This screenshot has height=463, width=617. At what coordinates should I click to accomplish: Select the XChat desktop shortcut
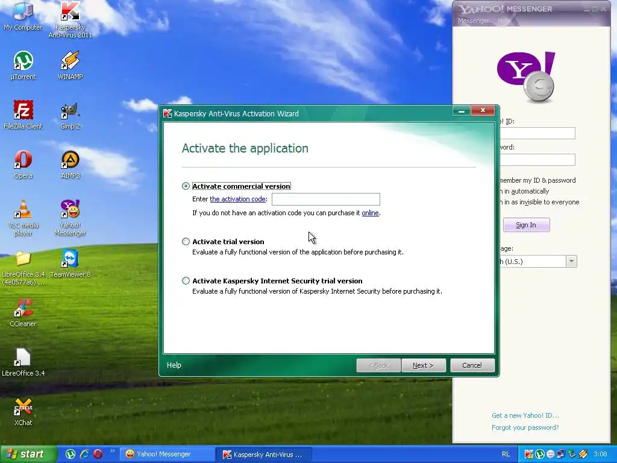click(23, 412)
